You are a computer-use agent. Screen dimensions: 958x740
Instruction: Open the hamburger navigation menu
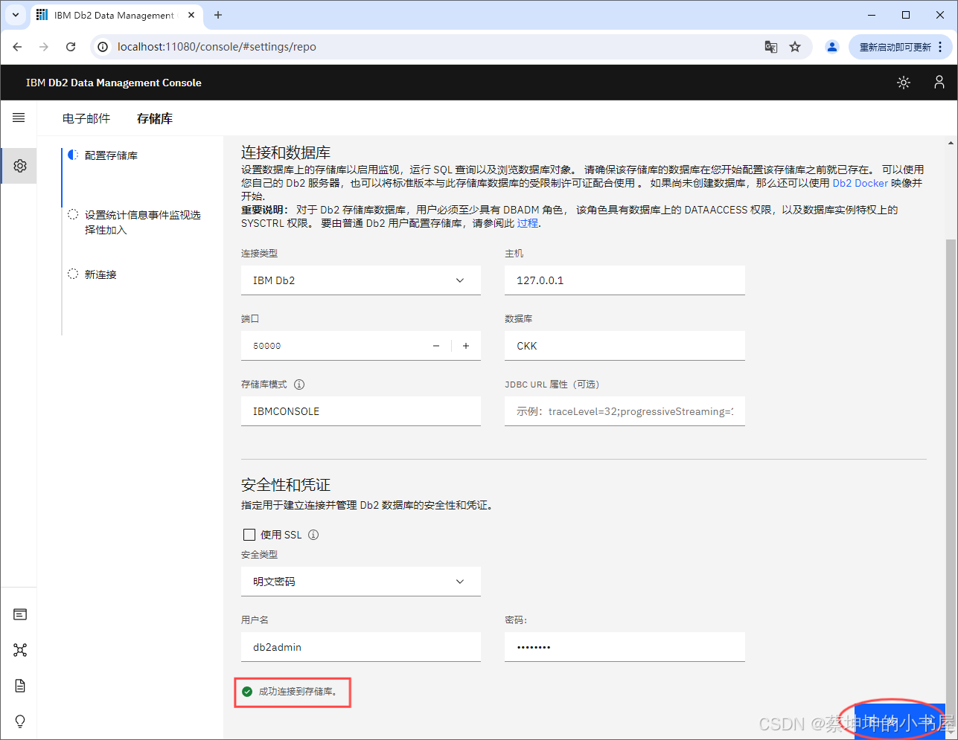[x=19, y=118]
